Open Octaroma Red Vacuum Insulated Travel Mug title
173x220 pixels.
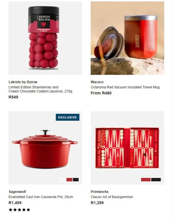(x=125, y=87)
